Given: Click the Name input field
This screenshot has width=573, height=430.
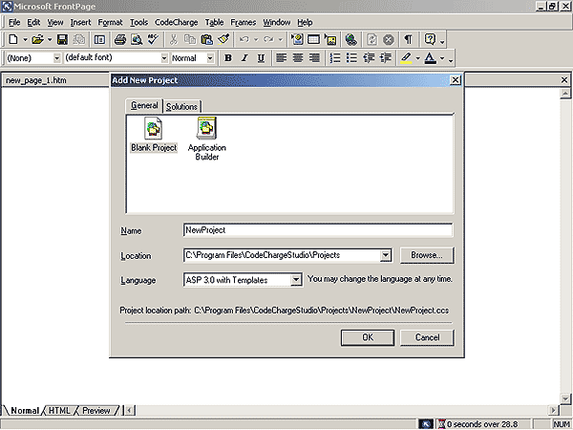Looking at the screenshot, I should pyautogui.click(x=318, y=230).
